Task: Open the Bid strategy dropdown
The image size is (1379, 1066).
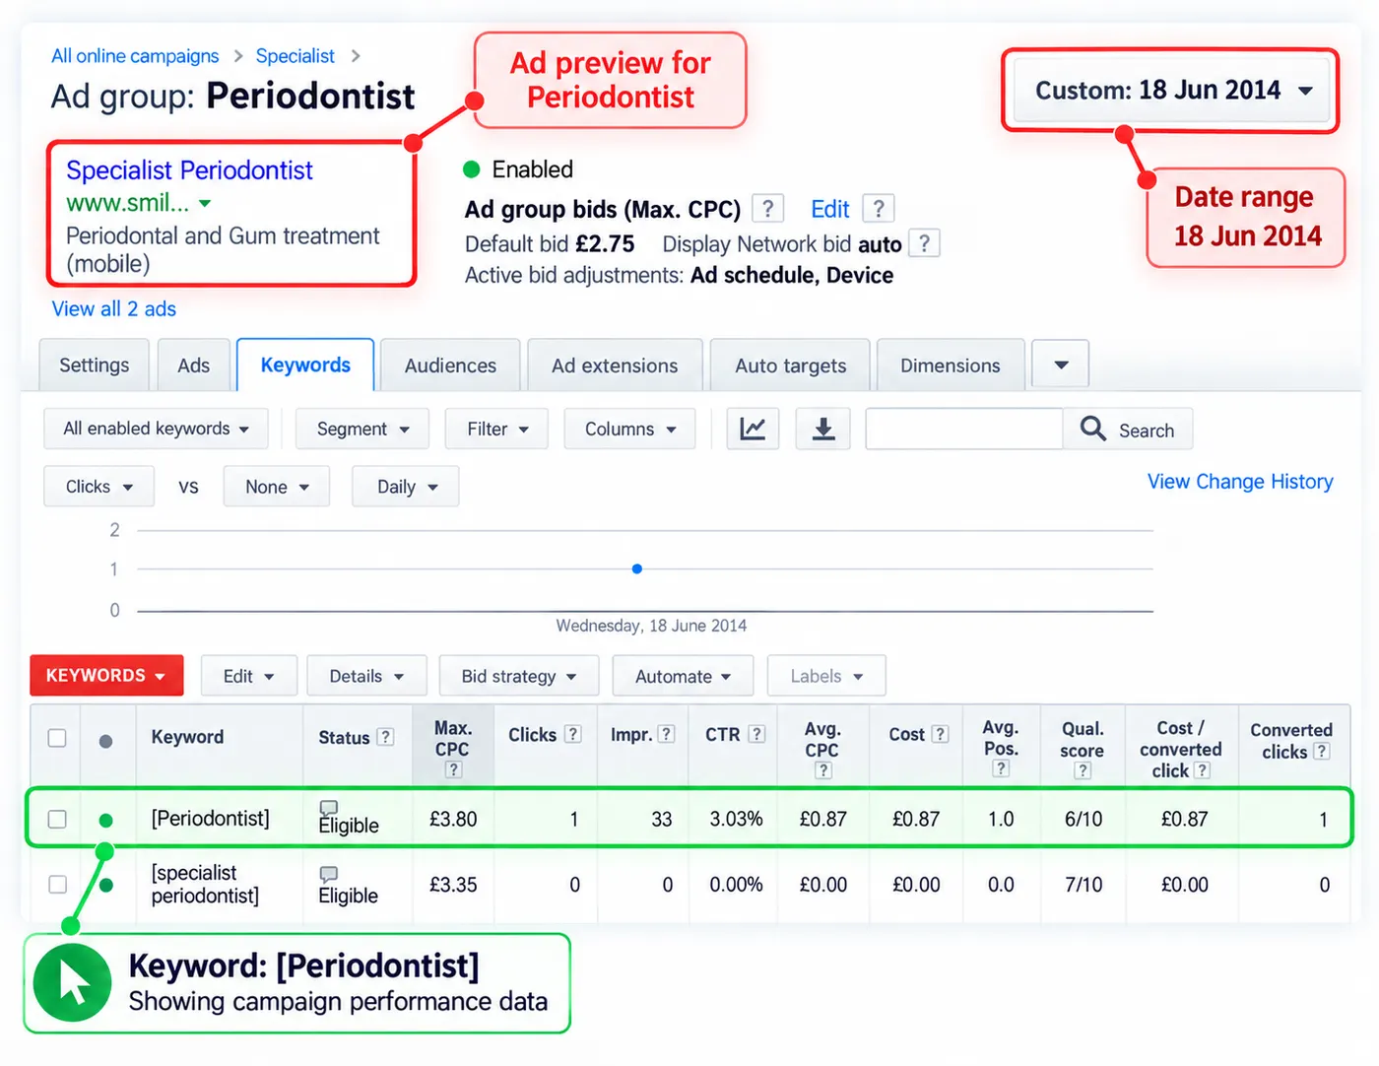Action: 519,676
